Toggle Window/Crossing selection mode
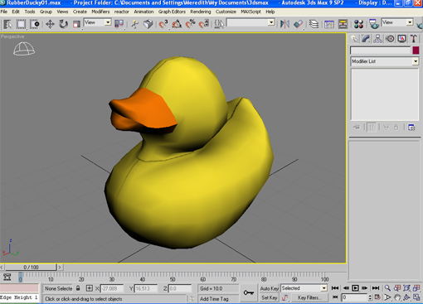The image size is (423, 304). pos(35,24)
